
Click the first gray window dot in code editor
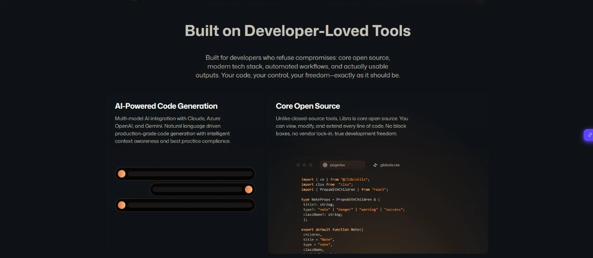298,165
